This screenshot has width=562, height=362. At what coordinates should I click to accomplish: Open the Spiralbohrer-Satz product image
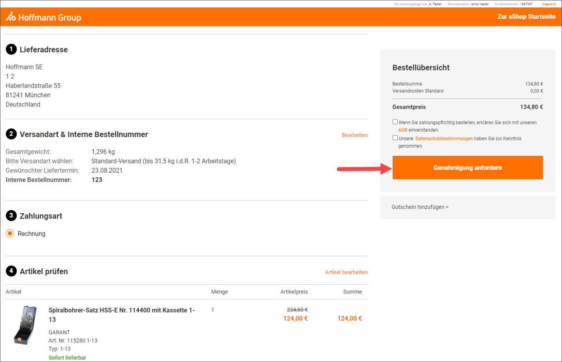[26, 325]
